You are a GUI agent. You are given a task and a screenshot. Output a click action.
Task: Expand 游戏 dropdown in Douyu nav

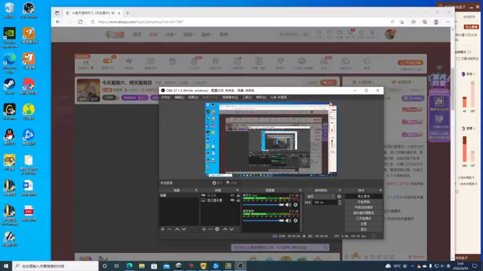[x=207, y=34]
